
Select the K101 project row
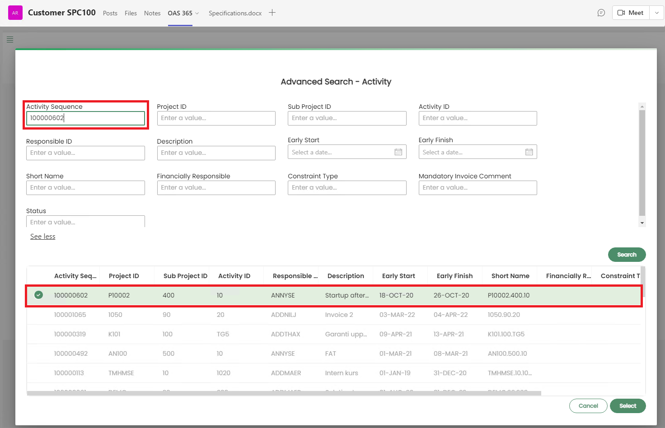[114, 334]
